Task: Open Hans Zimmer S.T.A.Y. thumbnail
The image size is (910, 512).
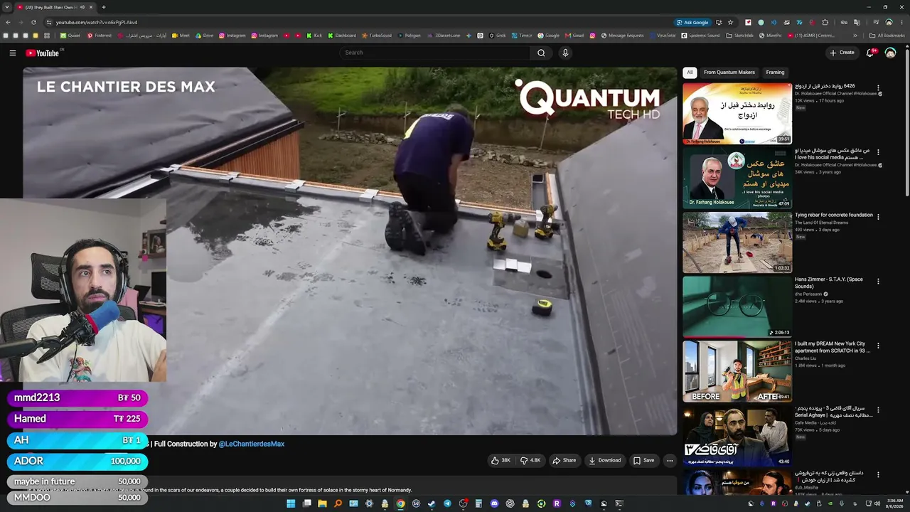Action: coord(737,307)
